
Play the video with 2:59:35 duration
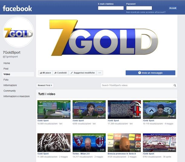[x=54, y=109]
